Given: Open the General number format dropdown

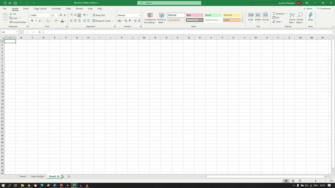Looking at the screenshot, I should 139,15.
